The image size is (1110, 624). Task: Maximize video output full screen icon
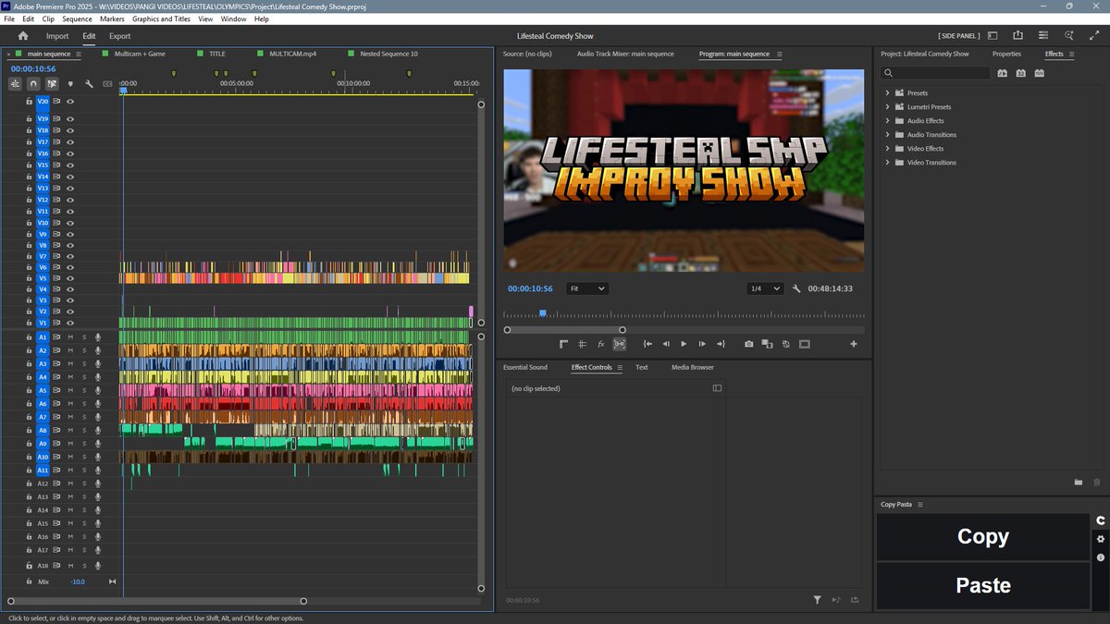coord(1094,35)
